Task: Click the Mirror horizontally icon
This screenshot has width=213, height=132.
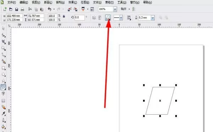Action: click(x=94, y=18)
